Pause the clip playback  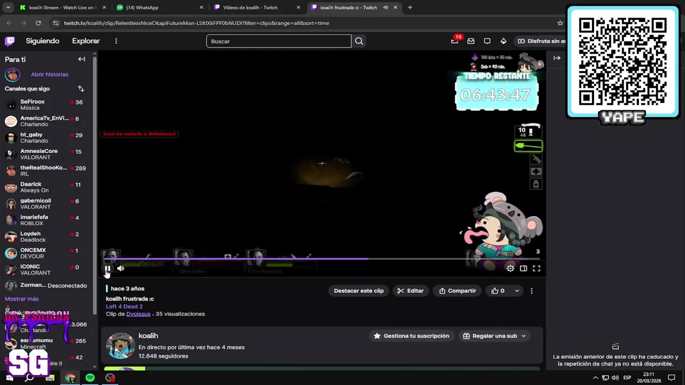108,268
